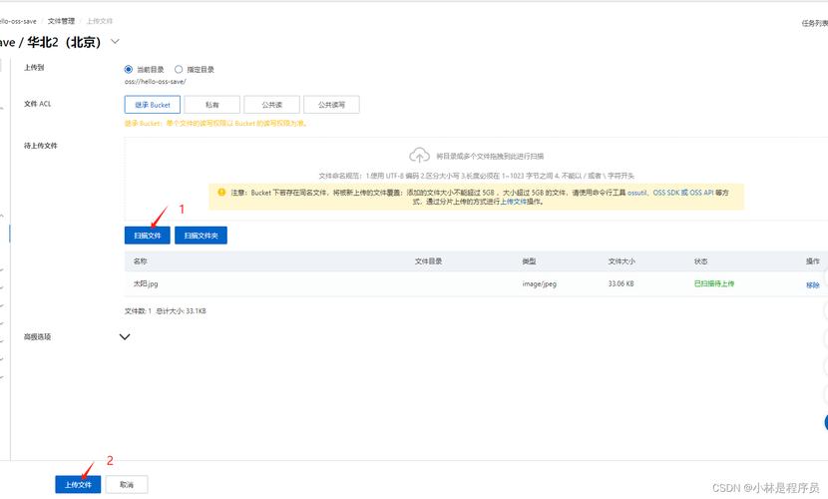Choose 公共读写 ACL option
This screenshot has width=828, height=499.
point(331,105)
